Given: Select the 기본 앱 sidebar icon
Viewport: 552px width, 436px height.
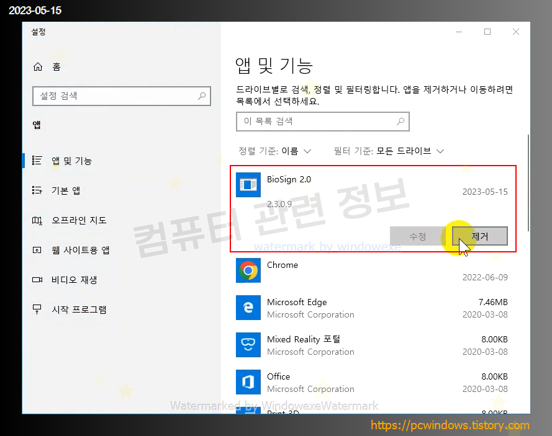Looking at the screenshot, I should pyautogui.click(x=37, y=190).
